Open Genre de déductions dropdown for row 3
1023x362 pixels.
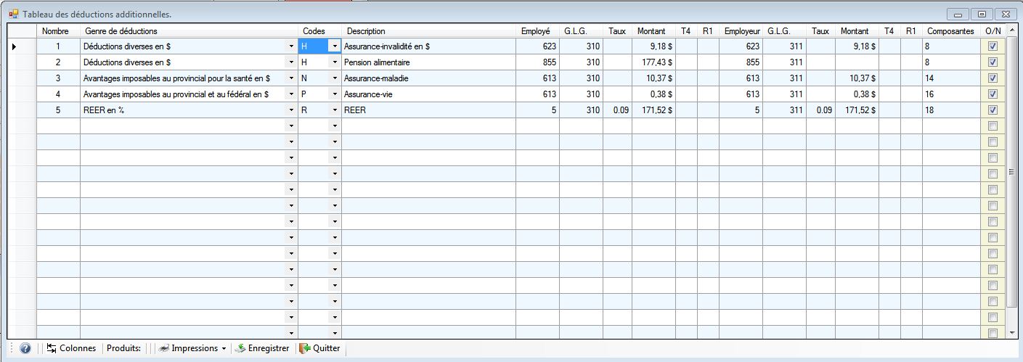click(291, 78)
